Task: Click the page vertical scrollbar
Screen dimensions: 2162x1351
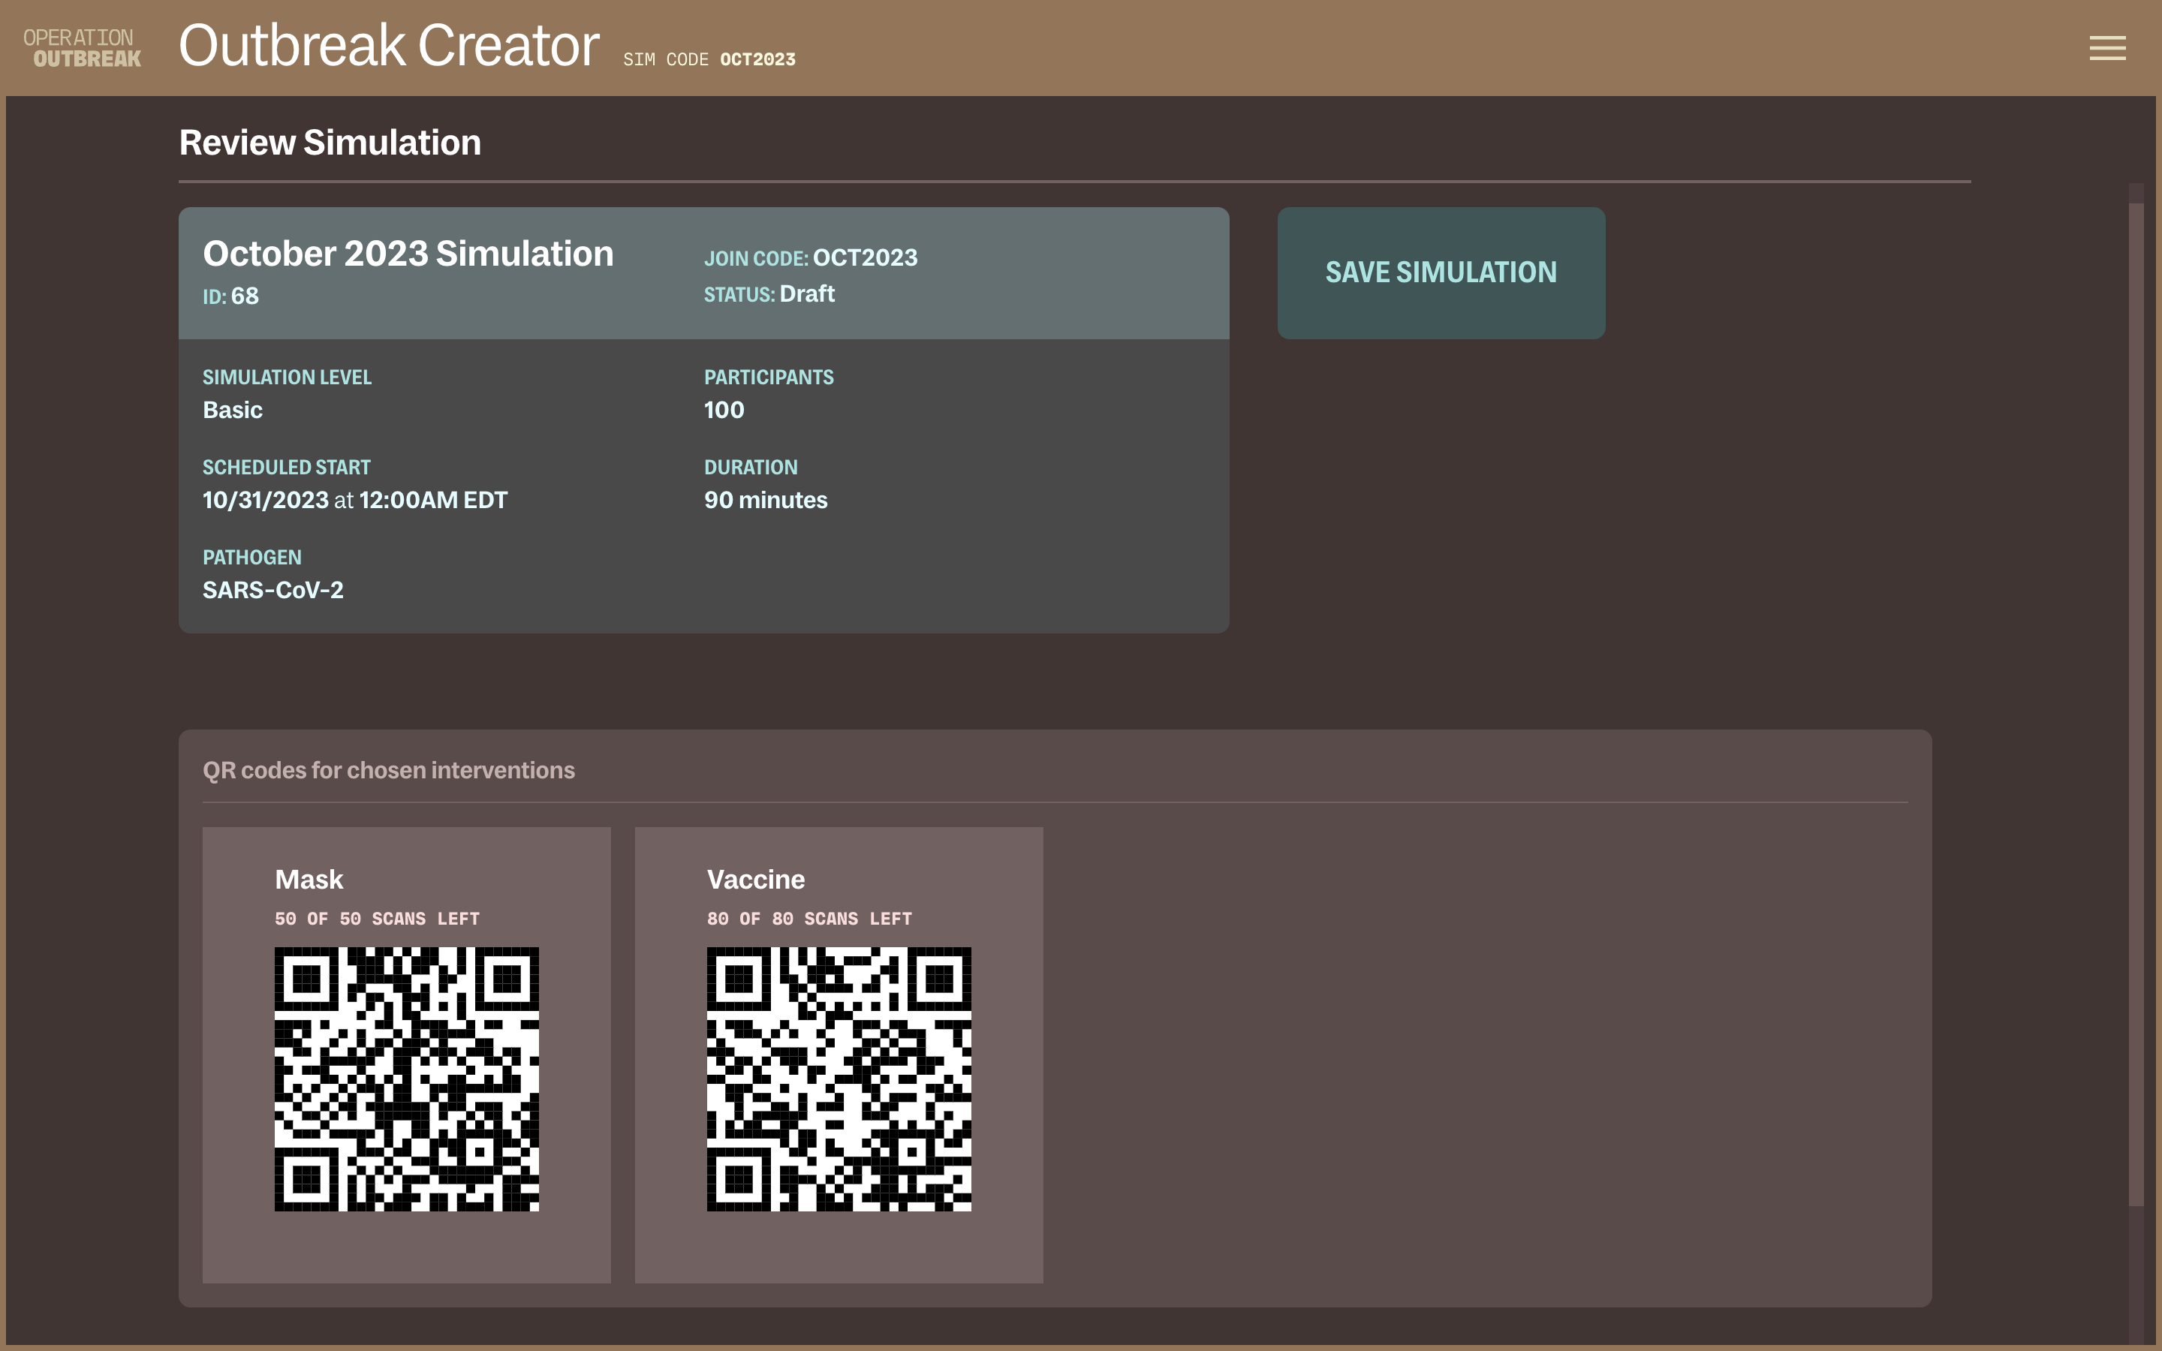Action: 2136,704
